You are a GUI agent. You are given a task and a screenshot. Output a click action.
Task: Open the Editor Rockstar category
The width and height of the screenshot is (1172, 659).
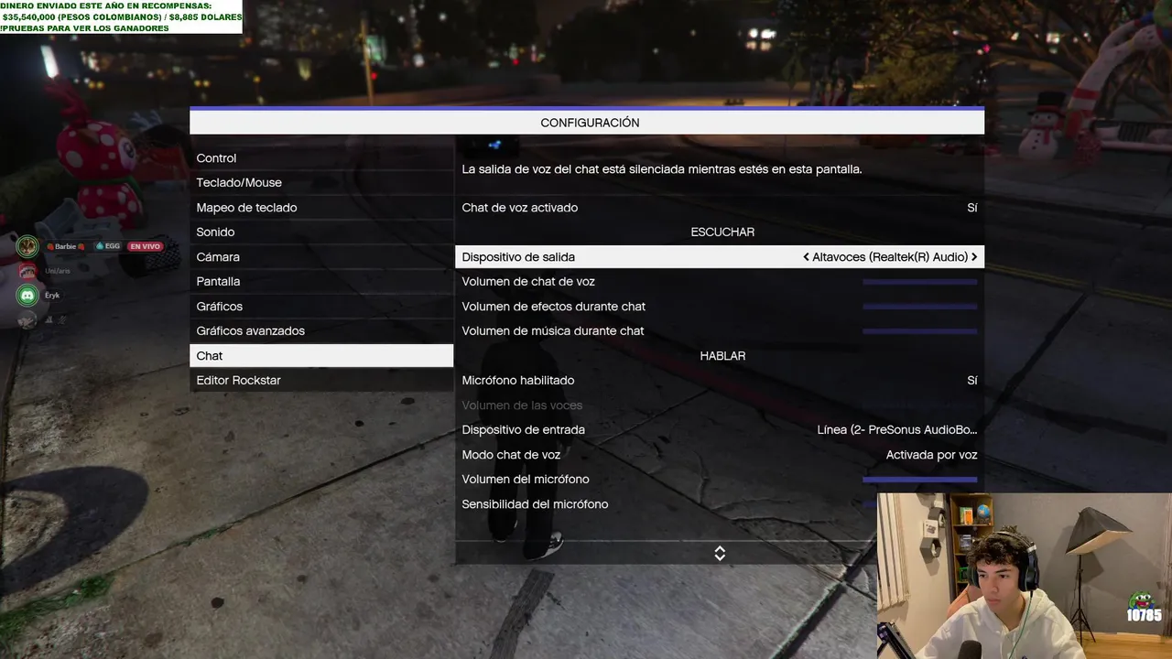point(321,381)
